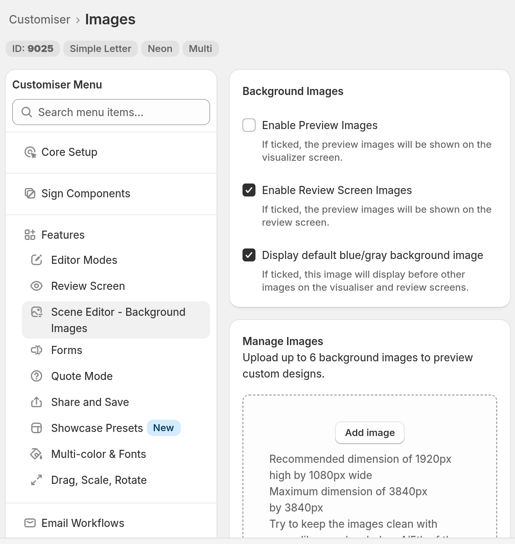Click the Forms text-cursor icon
Screen dimensions: 515x544
click(36, 350)
